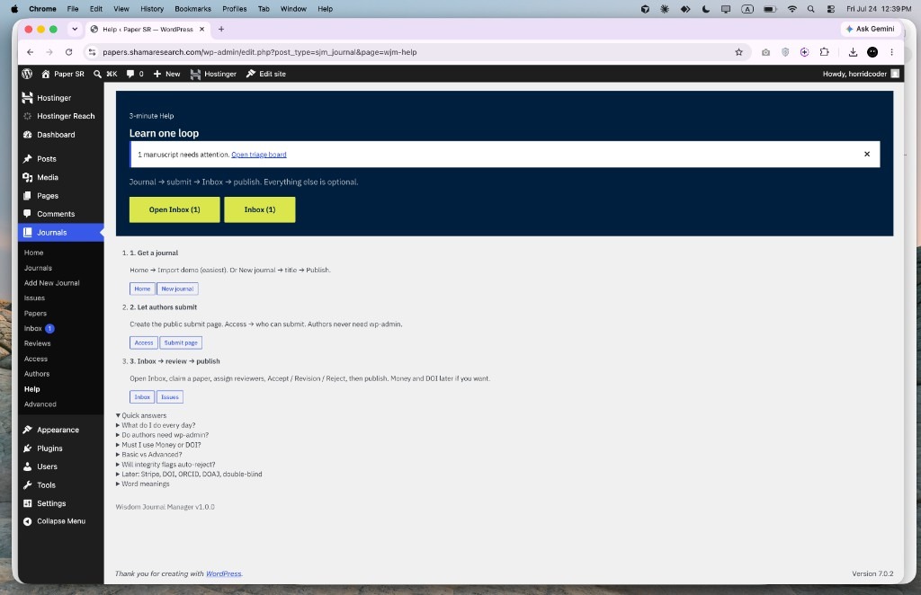Screen dimensions: 921x595
Task: Select Advanced in Journals submenu
Action: click(x=40, y=404)
